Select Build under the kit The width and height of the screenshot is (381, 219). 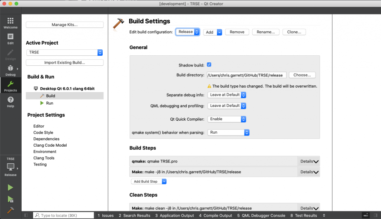click(x=65, y=96)
